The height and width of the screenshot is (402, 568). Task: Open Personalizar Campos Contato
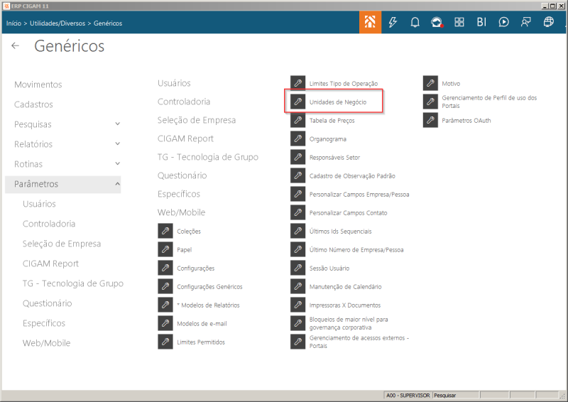pyautogui.click(x=348, y=213)
